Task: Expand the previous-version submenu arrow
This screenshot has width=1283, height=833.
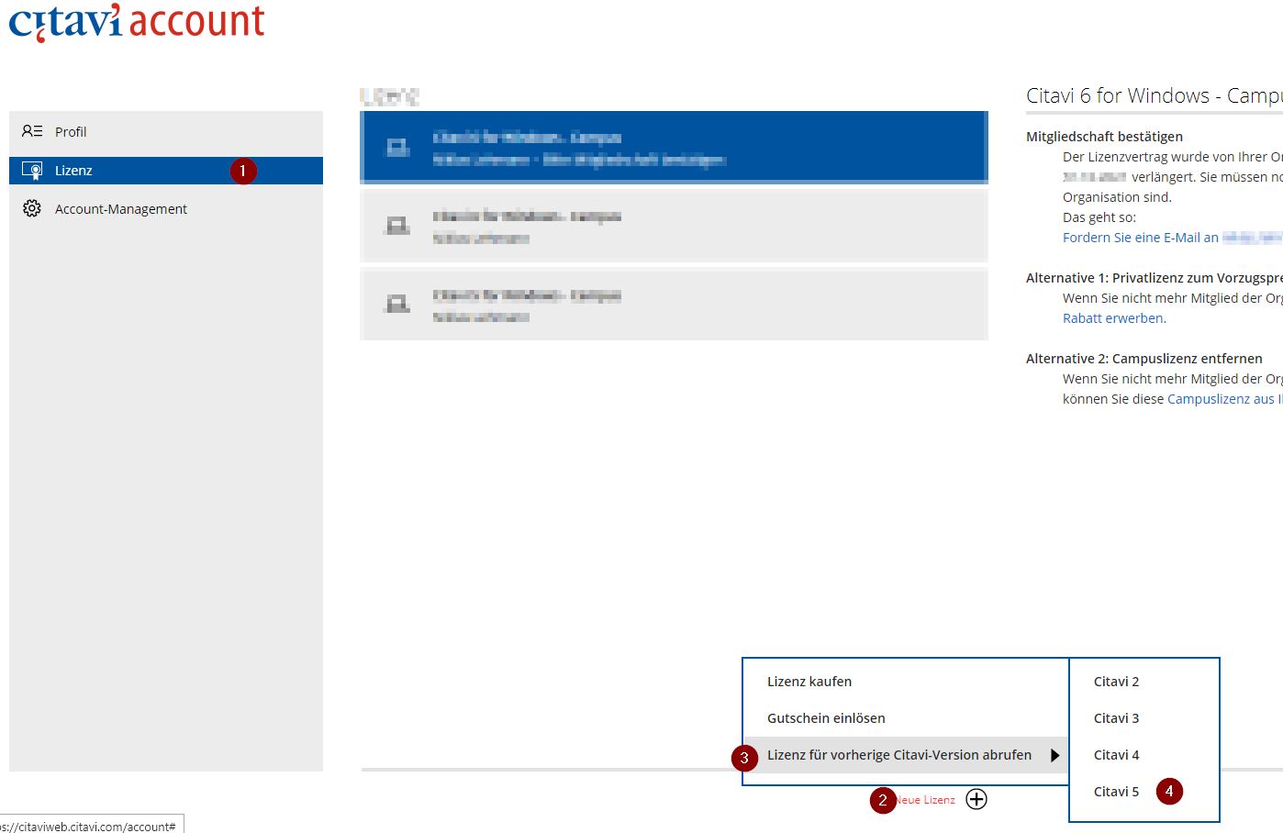Action: (x=1055, y=755)
